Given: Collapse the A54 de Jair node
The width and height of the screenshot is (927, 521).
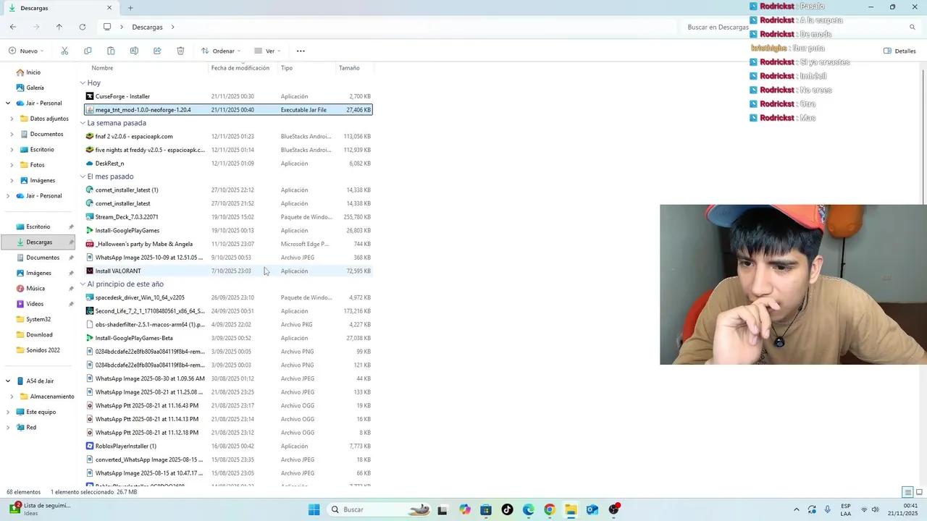Looking at the screenshot, I should (8, 381).
